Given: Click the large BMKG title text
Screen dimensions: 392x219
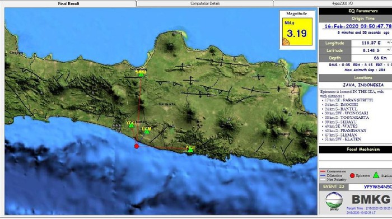Looking at the screenshot, I should pos(371,199).
